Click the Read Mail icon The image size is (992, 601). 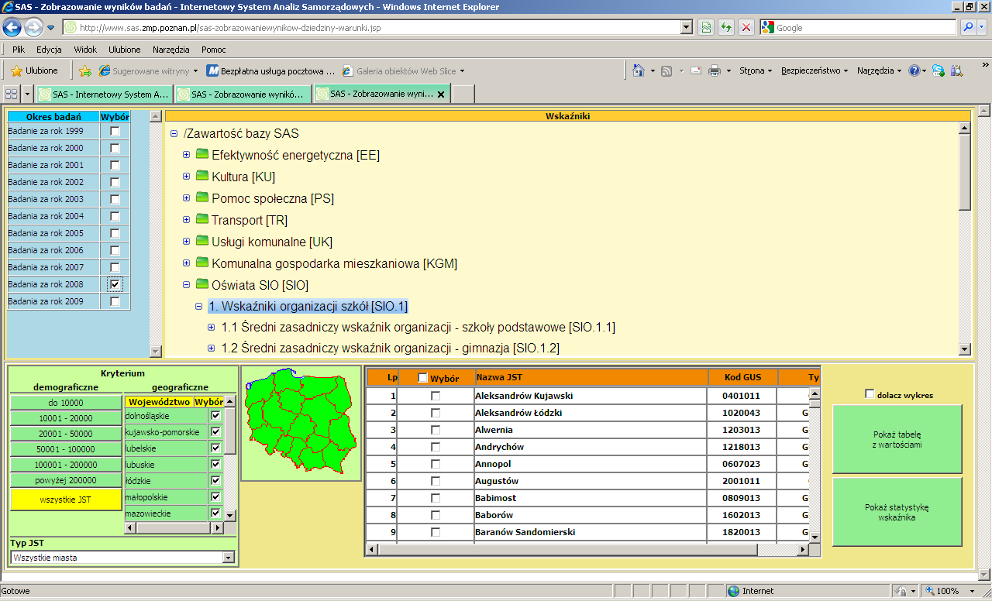[695, 70]
